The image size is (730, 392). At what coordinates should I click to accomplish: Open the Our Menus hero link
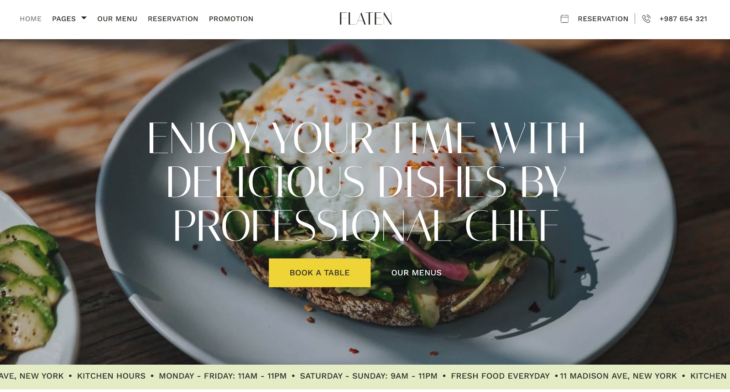tap(417, 273)
